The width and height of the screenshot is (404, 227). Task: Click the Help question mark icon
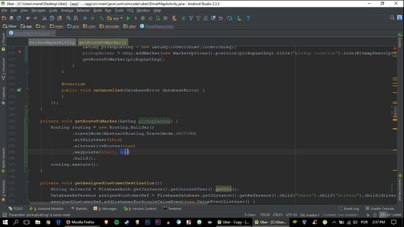pyautogui.click(x=248, y=18)
